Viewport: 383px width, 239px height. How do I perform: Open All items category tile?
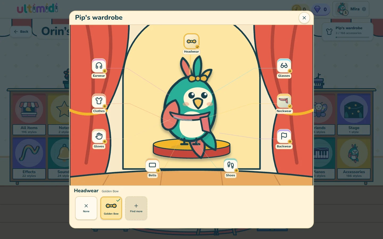tap(29, 114)
